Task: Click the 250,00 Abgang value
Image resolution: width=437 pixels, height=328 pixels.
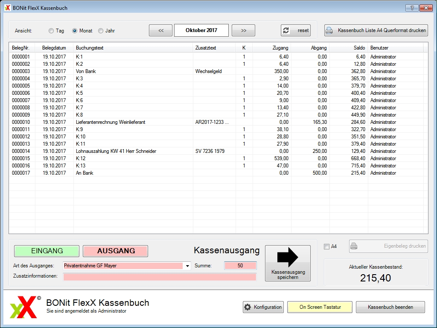Action: click(320, 151)
